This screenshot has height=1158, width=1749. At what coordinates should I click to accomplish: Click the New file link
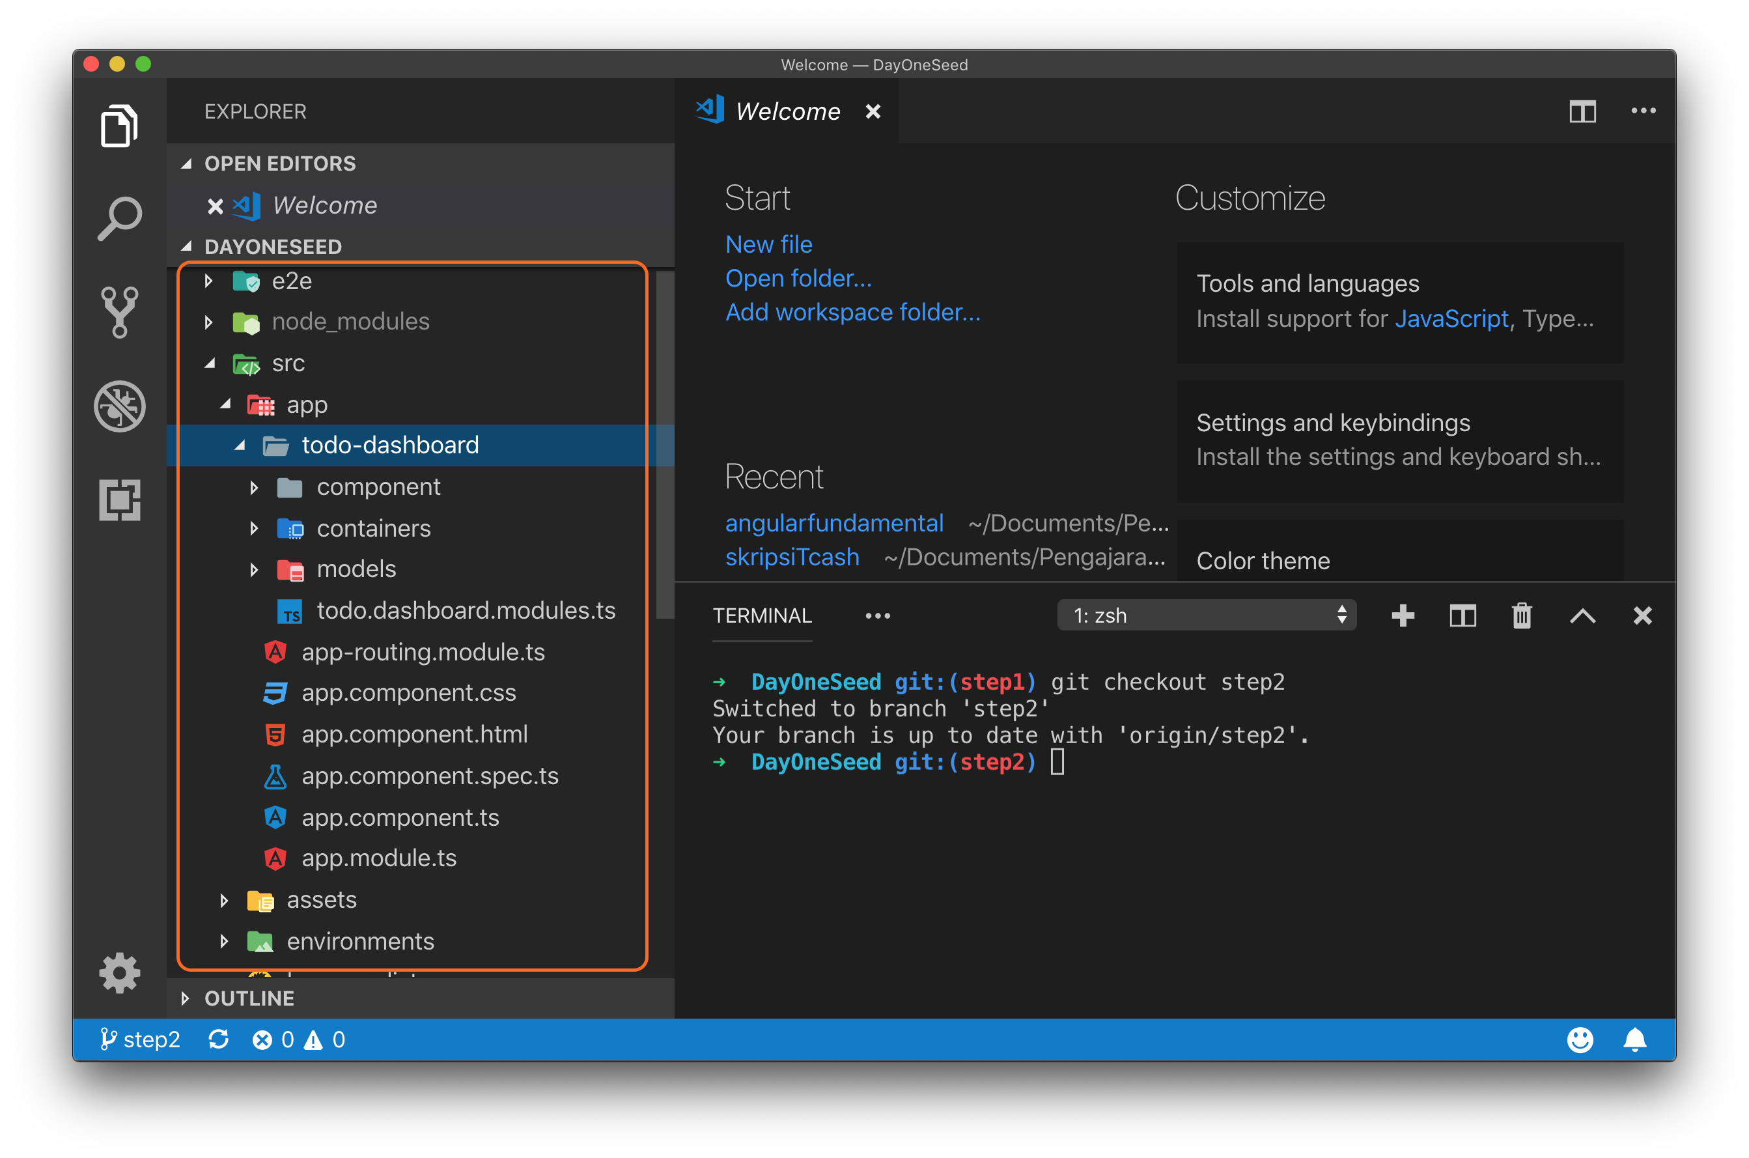click(768, 244)
